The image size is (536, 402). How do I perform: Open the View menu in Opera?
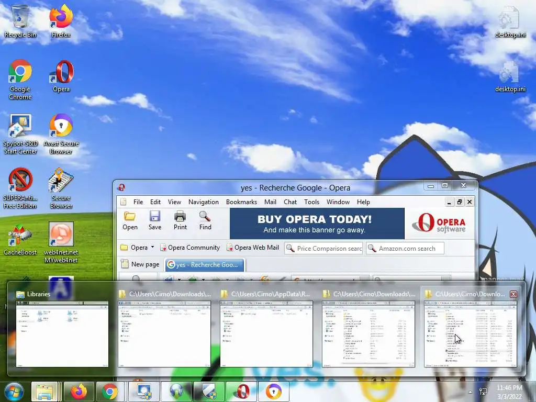pos(174,202)
